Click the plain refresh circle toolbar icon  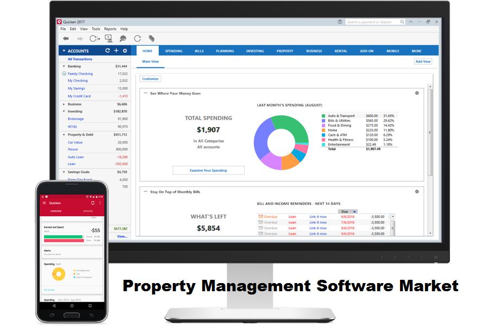tap(137, 39)
